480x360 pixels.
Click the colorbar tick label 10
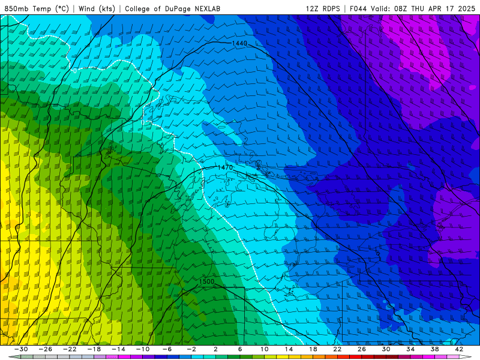265,349
